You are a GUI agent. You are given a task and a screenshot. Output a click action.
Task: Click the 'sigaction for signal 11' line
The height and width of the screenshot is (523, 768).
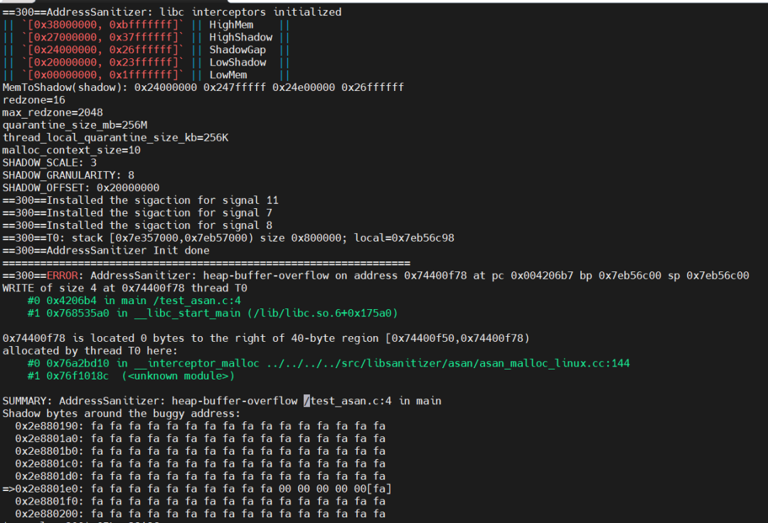(141, 200)
